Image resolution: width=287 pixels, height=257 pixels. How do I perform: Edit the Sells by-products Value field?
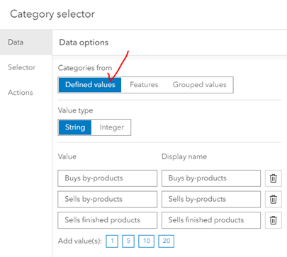[108, 199]
